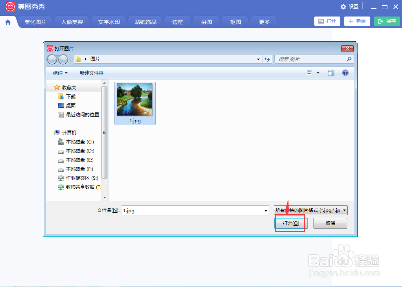Image resolution: width=402 pixels, height=287 pixels.
Task: Click the 美图秀秀 app logo
Action: pos(10,7)
